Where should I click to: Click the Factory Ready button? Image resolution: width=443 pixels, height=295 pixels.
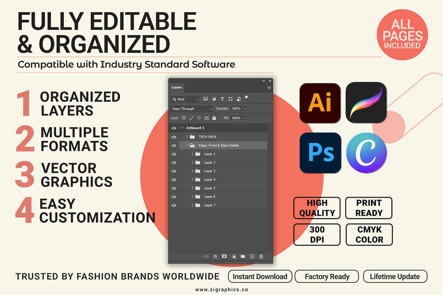[x=327, y=277]
